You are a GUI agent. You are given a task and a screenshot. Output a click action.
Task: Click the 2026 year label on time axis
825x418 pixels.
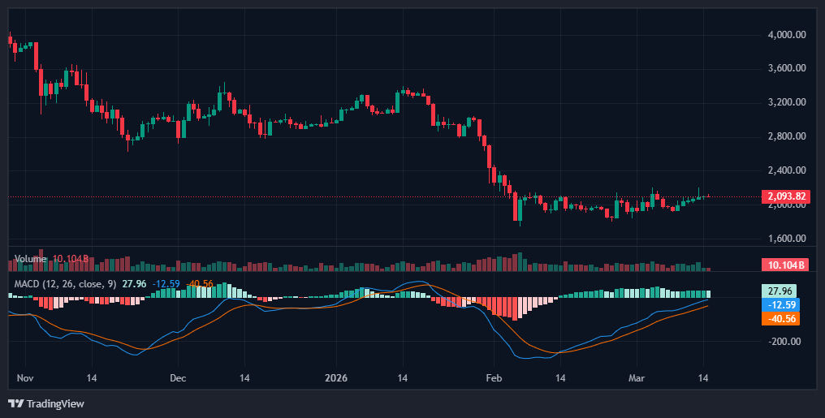[336, 378]
